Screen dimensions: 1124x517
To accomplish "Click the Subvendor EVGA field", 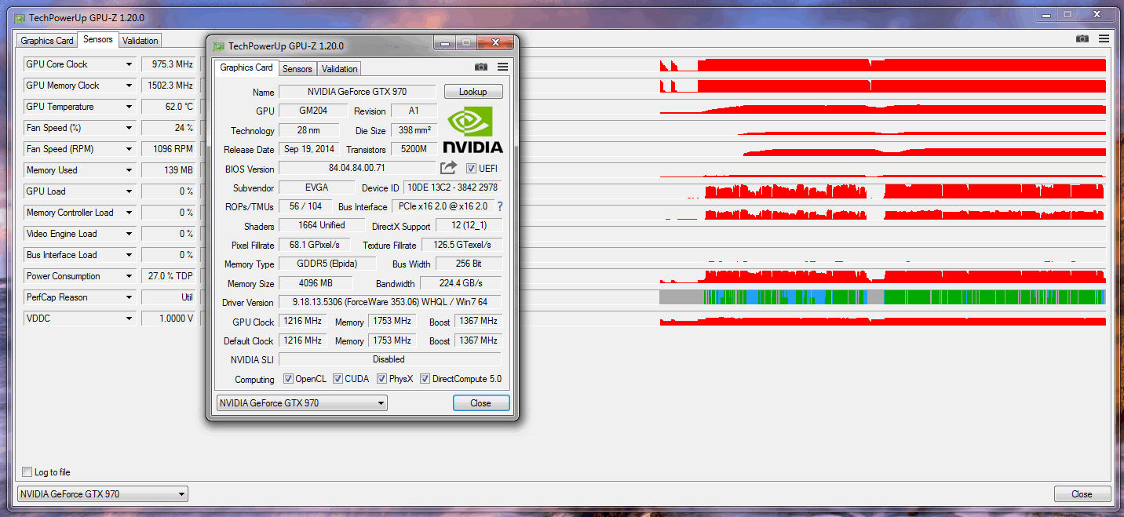I will point(316,188).
